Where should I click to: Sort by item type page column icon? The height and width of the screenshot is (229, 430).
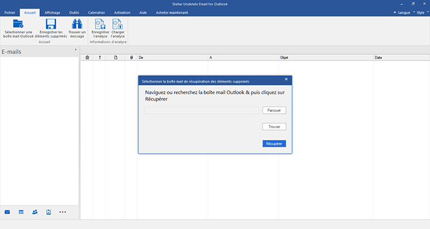point(116,57)
